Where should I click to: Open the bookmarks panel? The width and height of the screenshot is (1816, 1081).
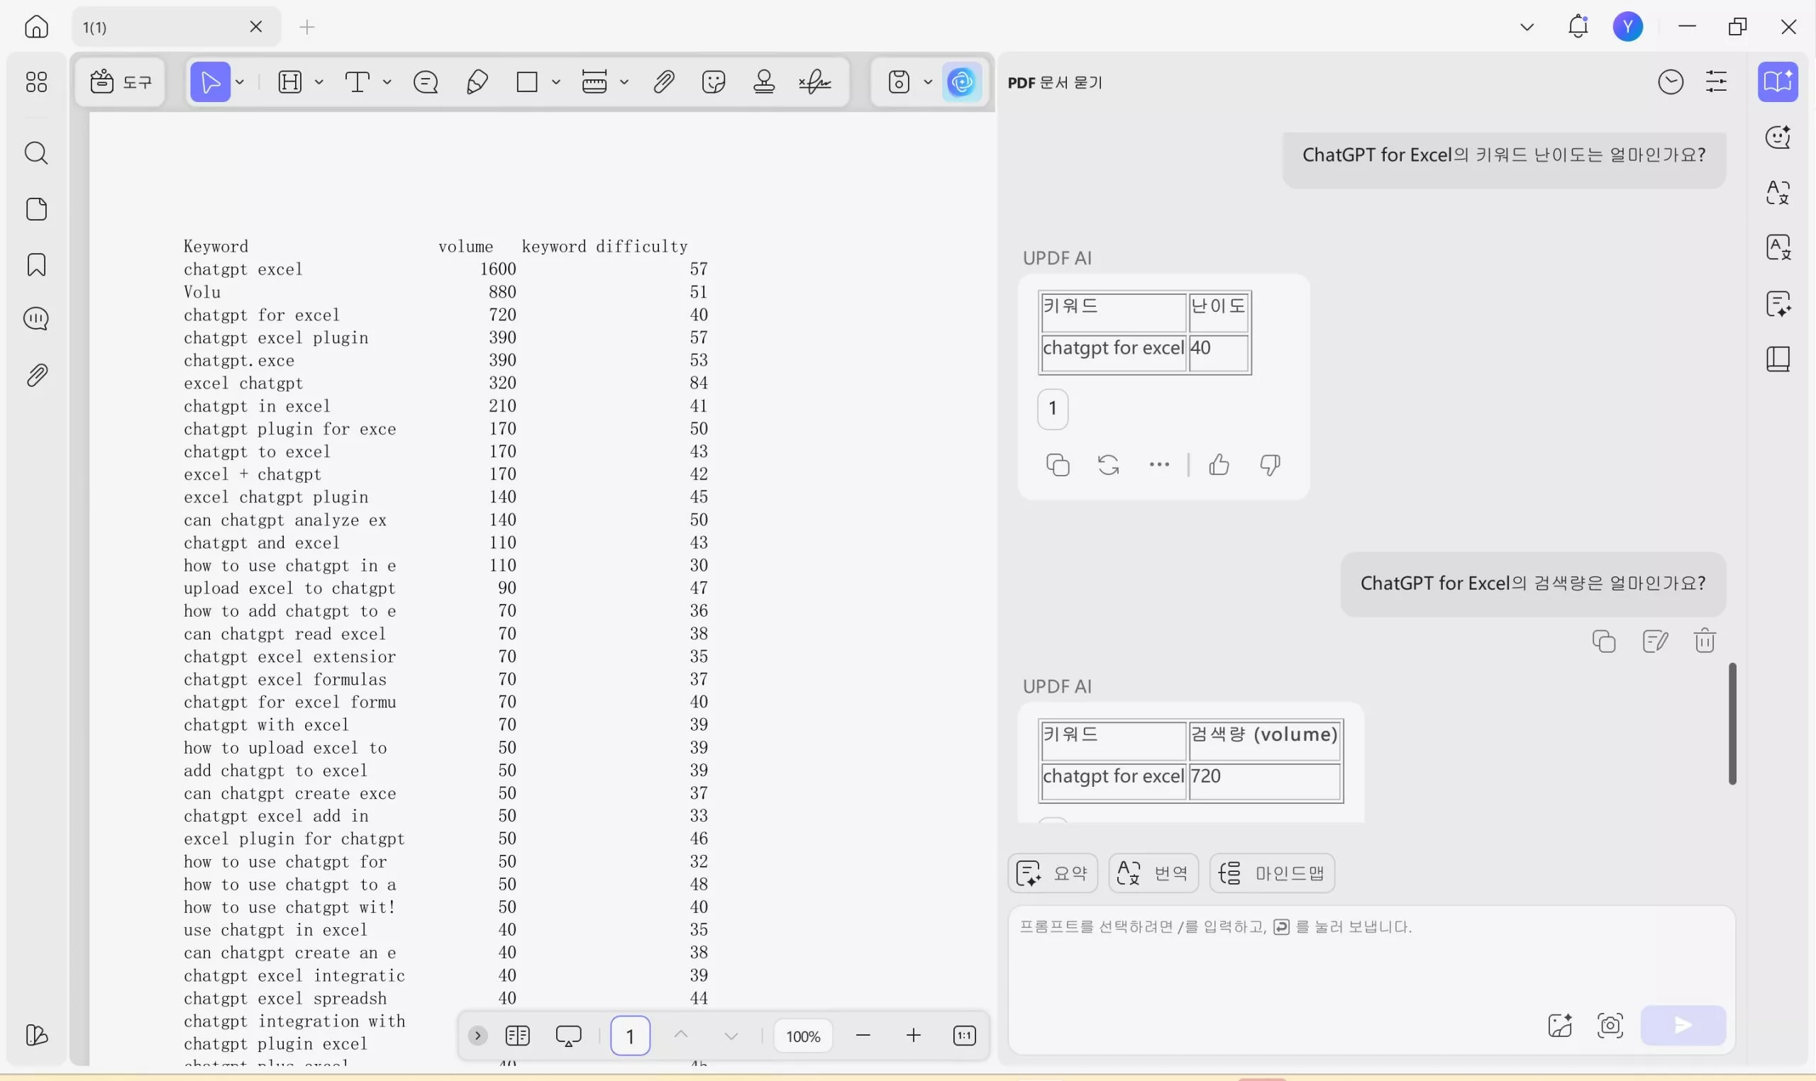[x=36, y=264]
